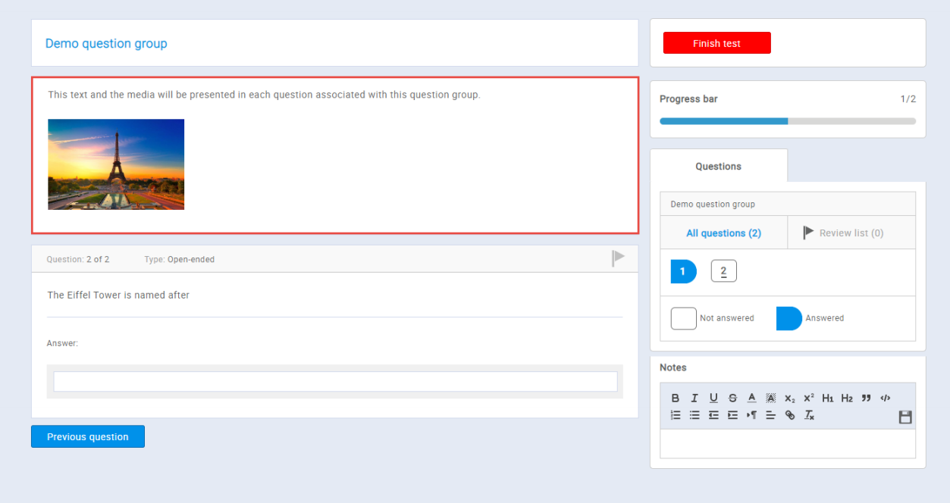Image resolution: width=950 pixels, height=503 pixels.
Task: Click the progress bar
Action: coord(787,120)
